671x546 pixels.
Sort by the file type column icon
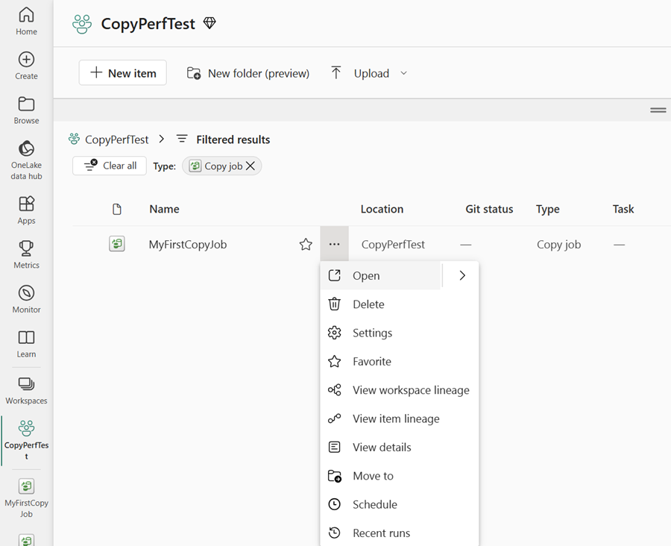click(117, 209)
